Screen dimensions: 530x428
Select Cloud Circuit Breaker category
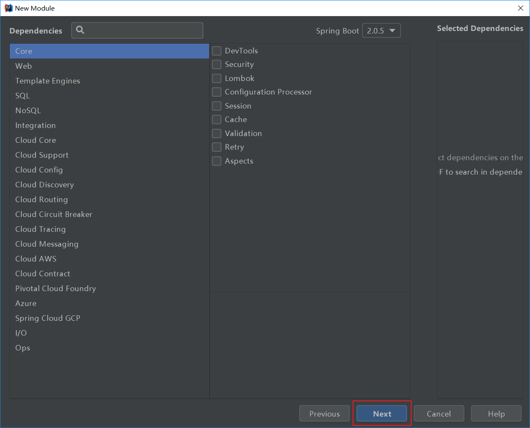109,214
